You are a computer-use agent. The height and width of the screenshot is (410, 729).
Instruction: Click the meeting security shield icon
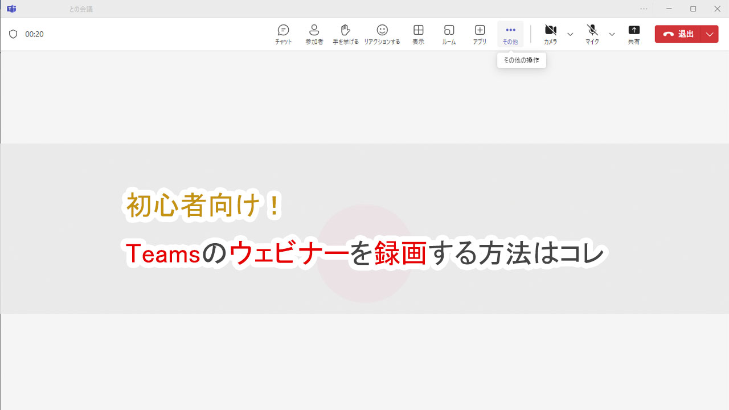(x=13, y=34)
